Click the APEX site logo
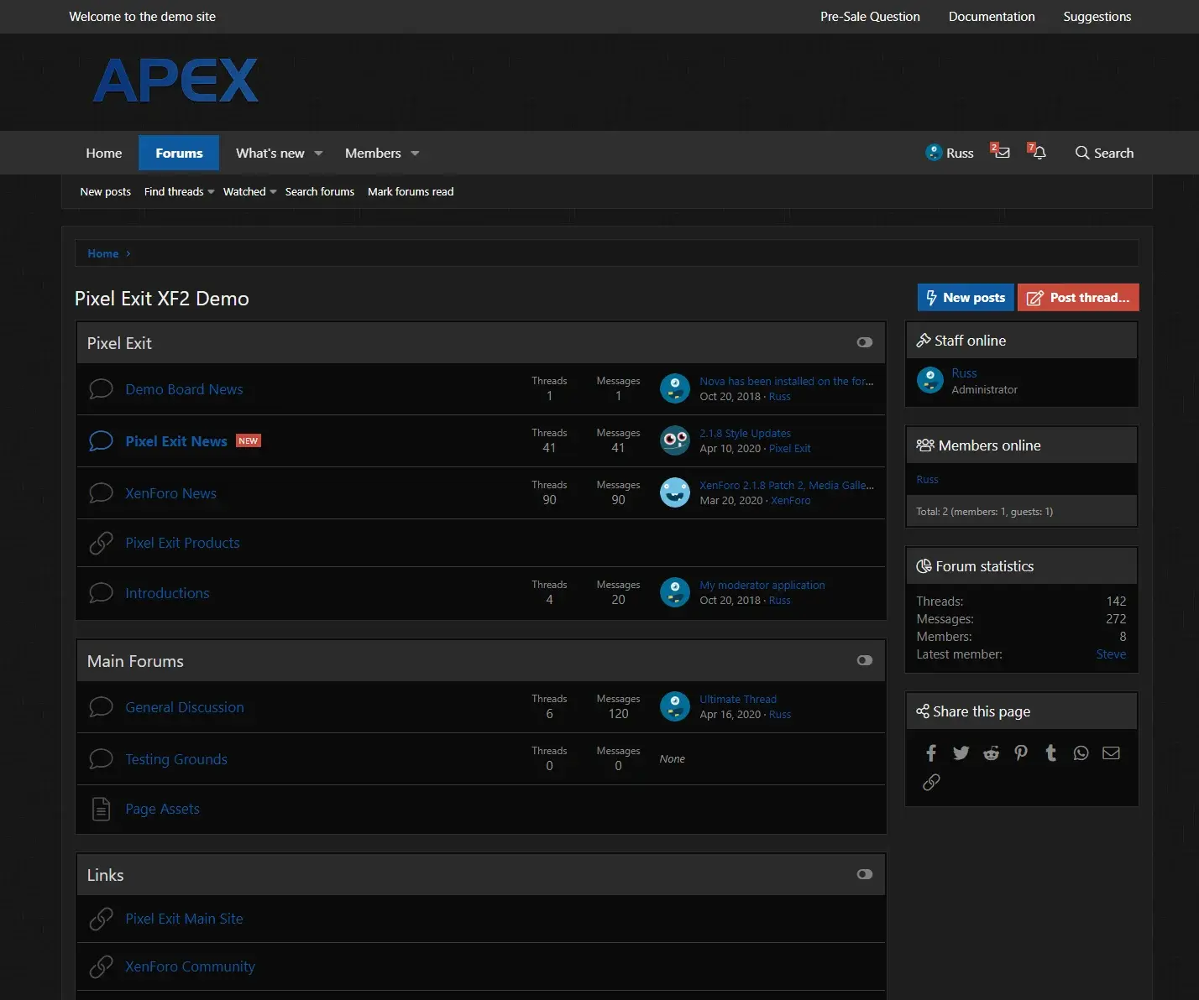 click(x=175, y=81)
